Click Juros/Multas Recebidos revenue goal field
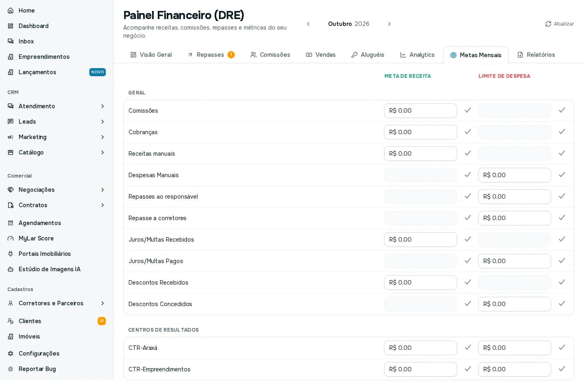This screenshot has width=584, height=390. coord(421,240)
